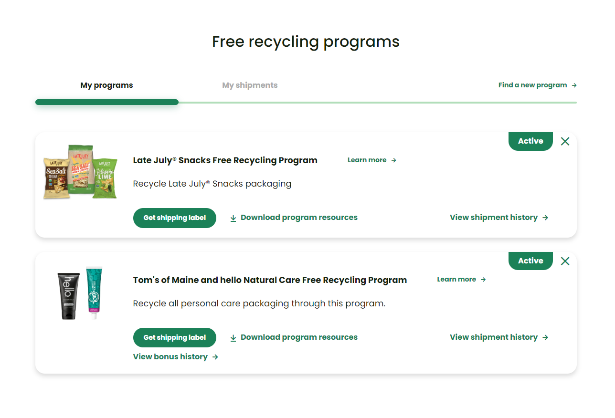Click download icon in Late July Snacks card
The height and width of the screenshot is (418, 615).
pyautogui.click(x=233, y=218)
